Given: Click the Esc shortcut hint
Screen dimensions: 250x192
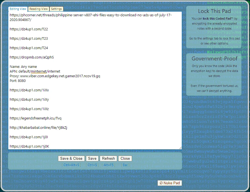Looking at the screenshot, I should coord(125,165).
